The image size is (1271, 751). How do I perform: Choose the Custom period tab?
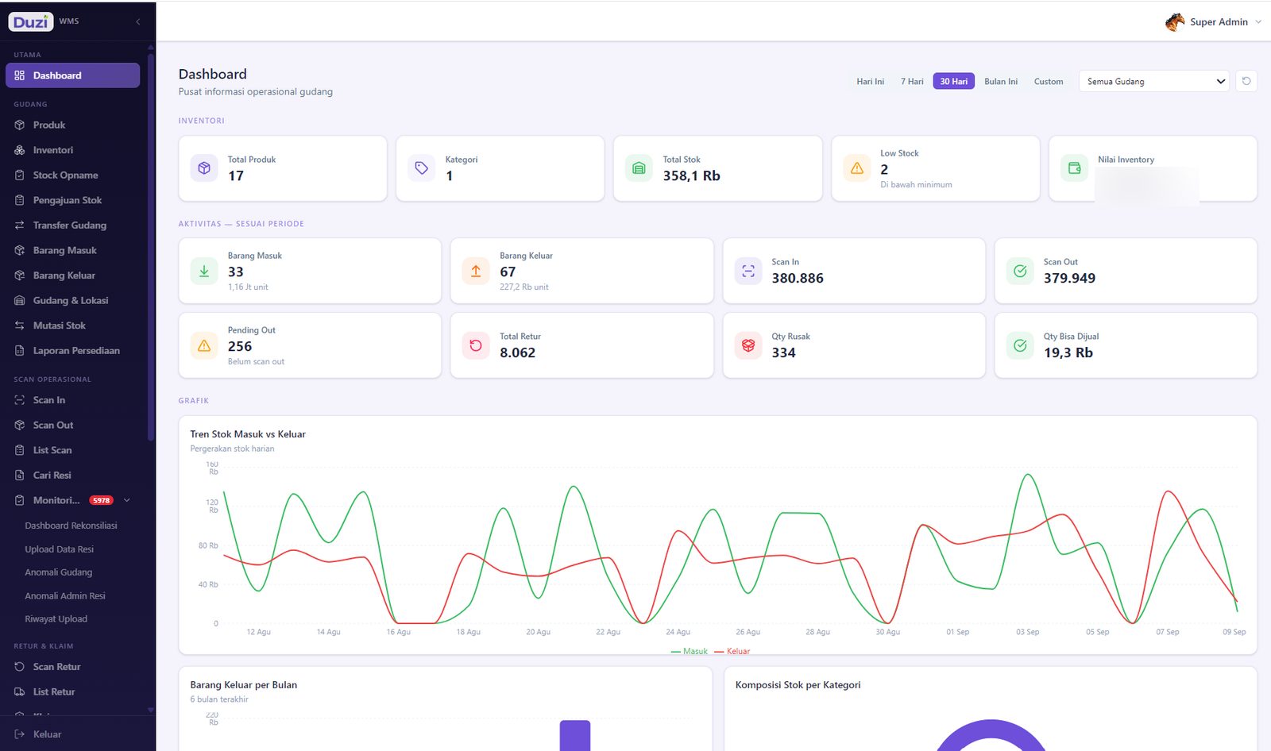[x=1049, y=81]
